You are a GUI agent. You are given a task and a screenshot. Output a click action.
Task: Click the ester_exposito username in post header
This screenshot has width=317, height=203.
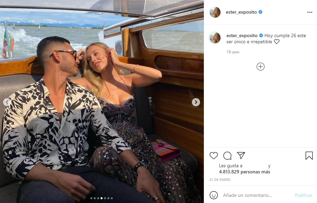[242, 12]
